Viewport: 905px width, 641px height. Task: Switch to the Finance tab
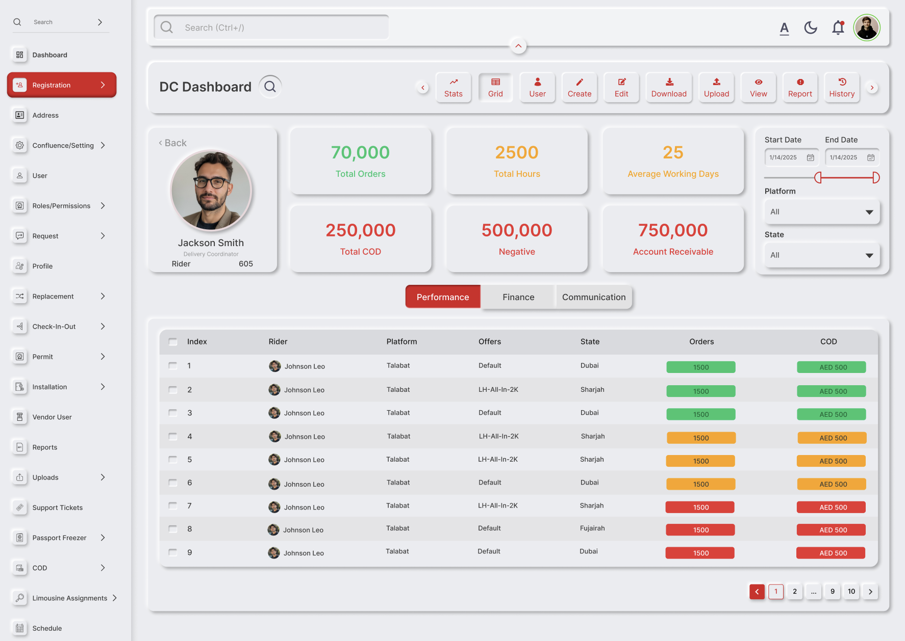pyautogui.click(x=518, y=297)
